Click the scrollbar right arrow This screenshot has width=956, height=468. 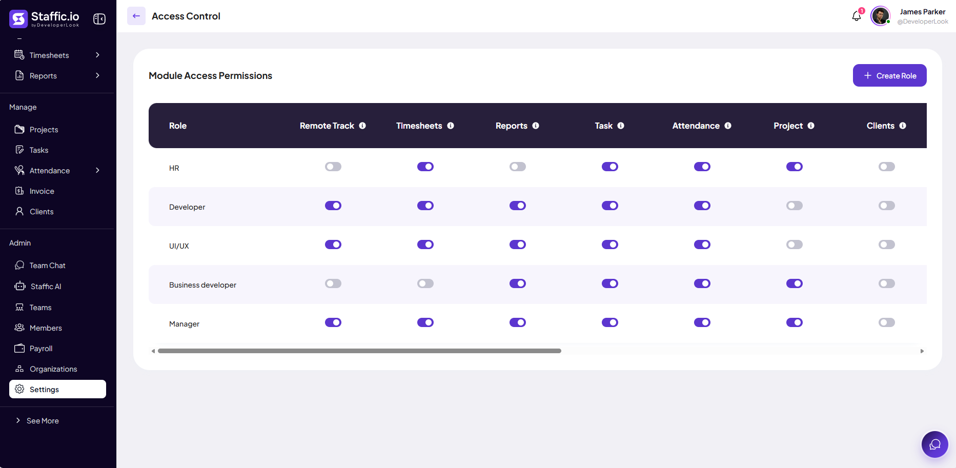[922, 351]
